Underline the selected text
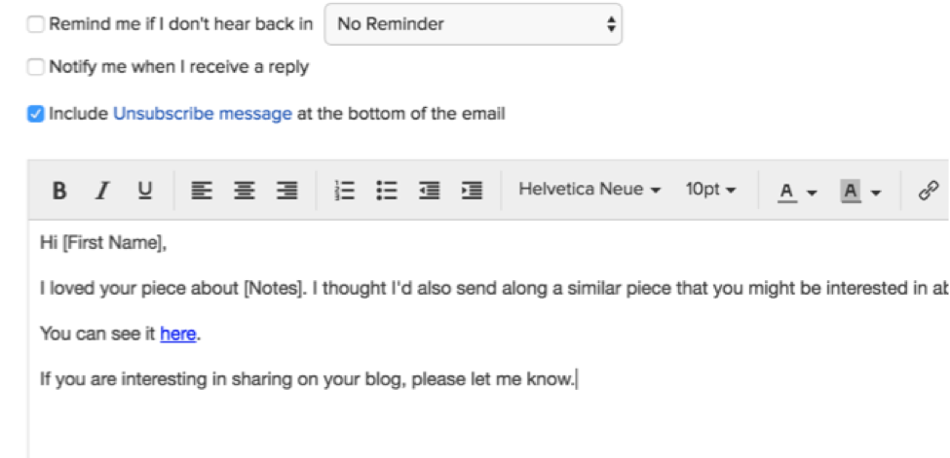950x458 pixels. [x=144, y=191]
